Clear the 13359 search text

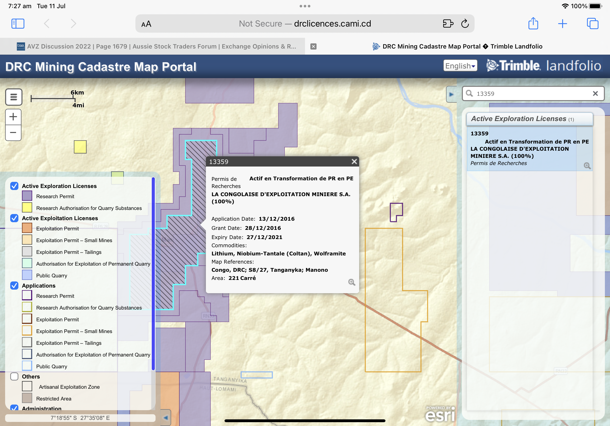[595, 93]
